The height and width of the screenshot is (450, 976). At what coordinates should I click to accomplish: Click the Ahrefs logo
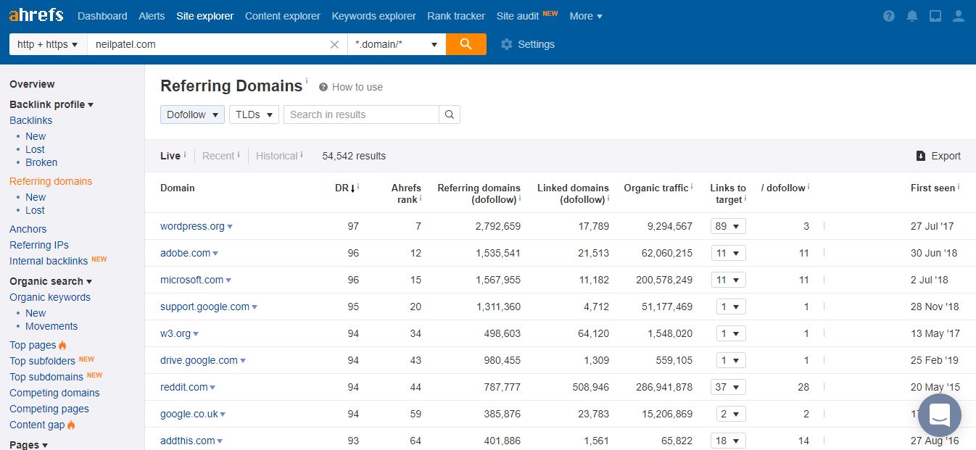coord(36,15)
